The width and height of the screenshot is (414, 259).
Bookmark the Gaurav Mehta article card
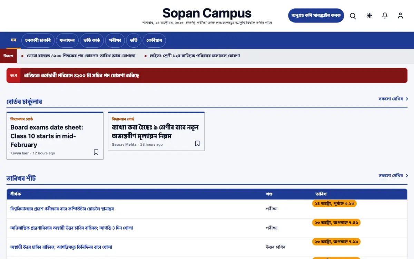pyautogui.click(x=197, y=144)
